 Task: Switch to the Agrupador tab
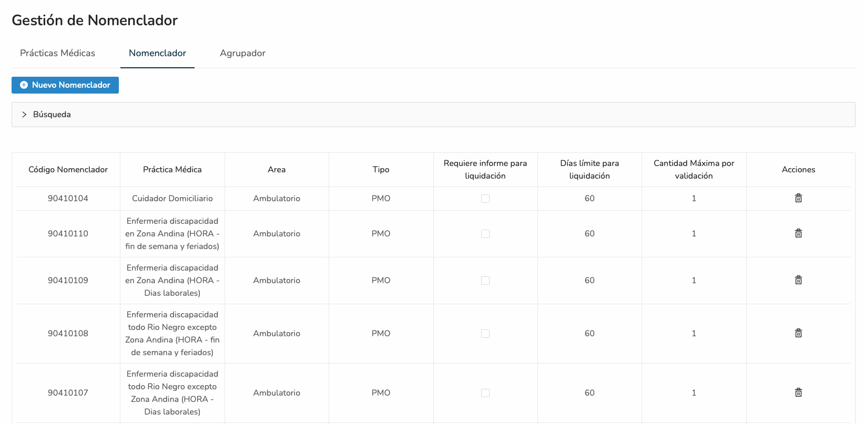[x=242, y=53]
